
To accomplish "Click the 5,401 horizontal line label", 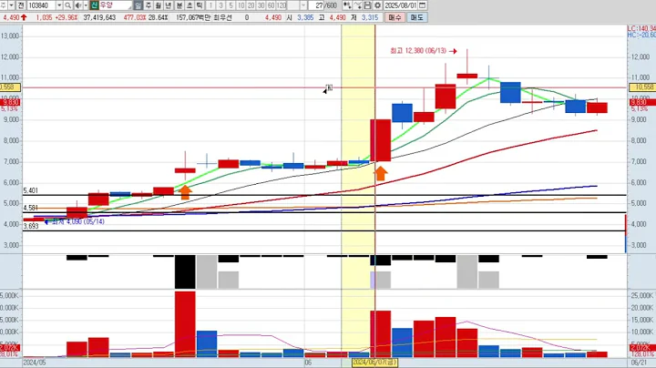I will click(x=31, y=190).
